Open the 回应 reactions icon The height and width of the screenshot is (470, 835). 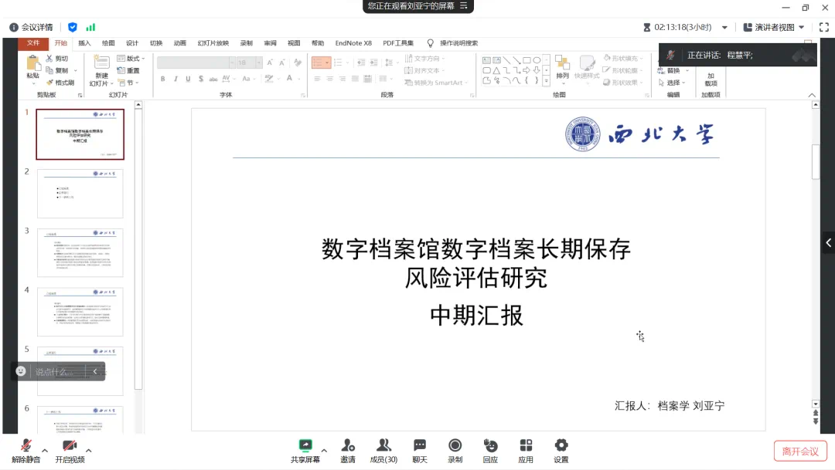pyautogui.click(x=490, y=446)
